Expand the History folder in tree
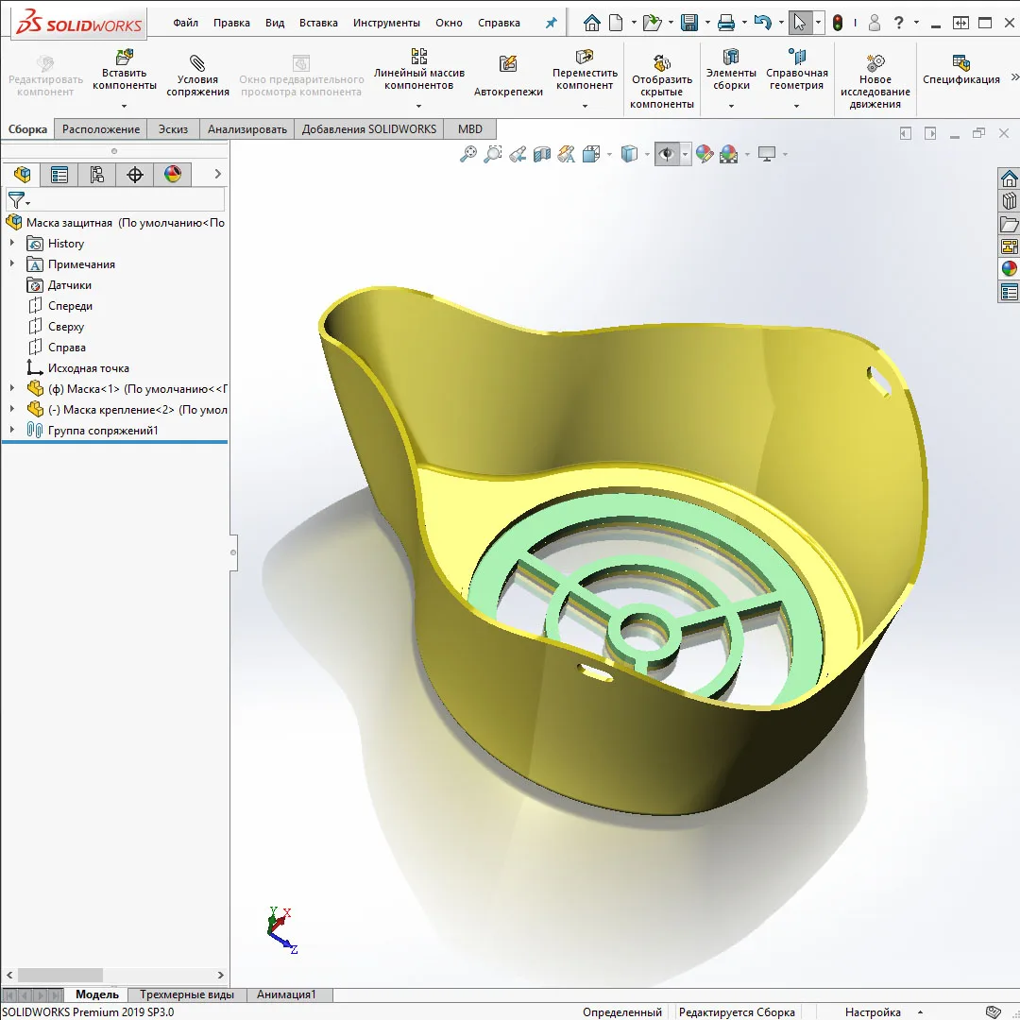The height and width of the screenshot is (1020, 1020). click(12, 244)
